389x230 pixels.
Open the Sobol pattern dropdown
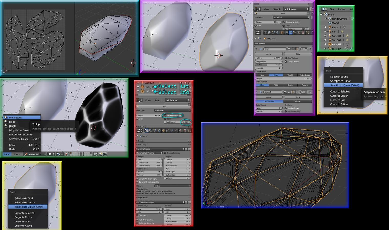(173, 186)
